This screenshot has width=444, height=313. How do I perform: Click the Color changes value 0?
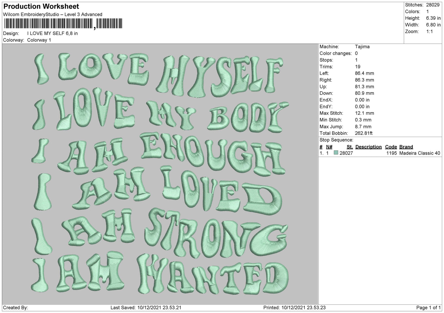click(x=356, y=53)
